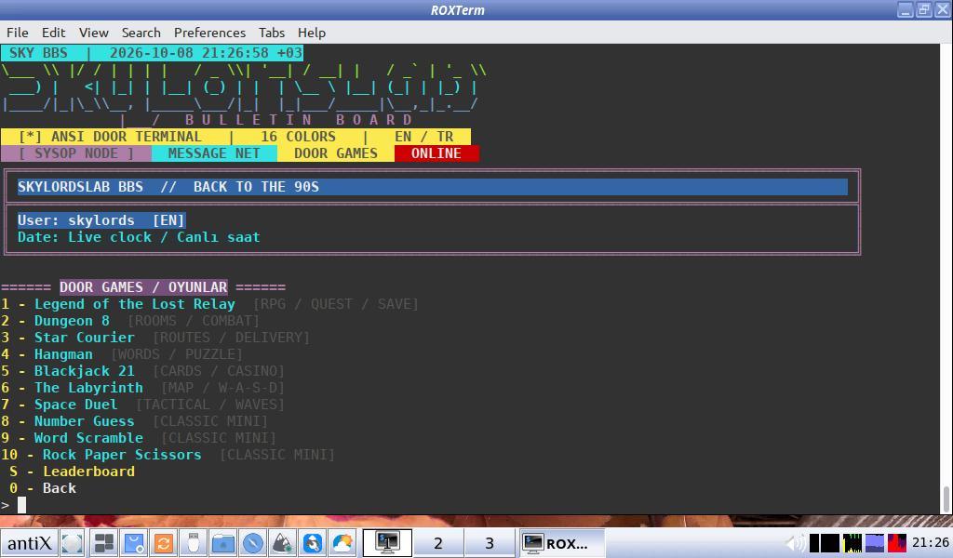Open the antiX start menu

pos(29,543)
